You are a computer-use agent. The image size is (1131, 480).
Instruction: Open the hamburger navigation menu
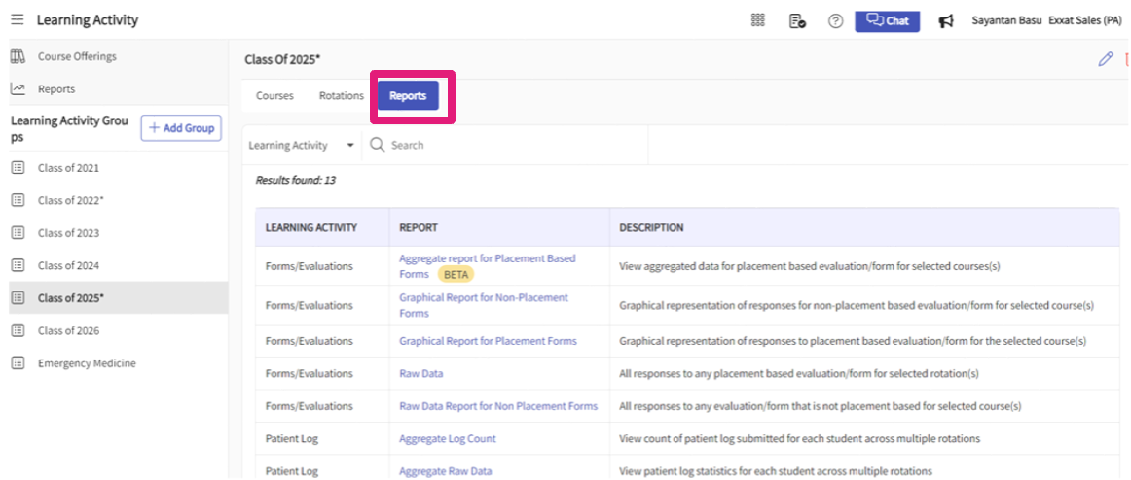[x=17, y=20]
